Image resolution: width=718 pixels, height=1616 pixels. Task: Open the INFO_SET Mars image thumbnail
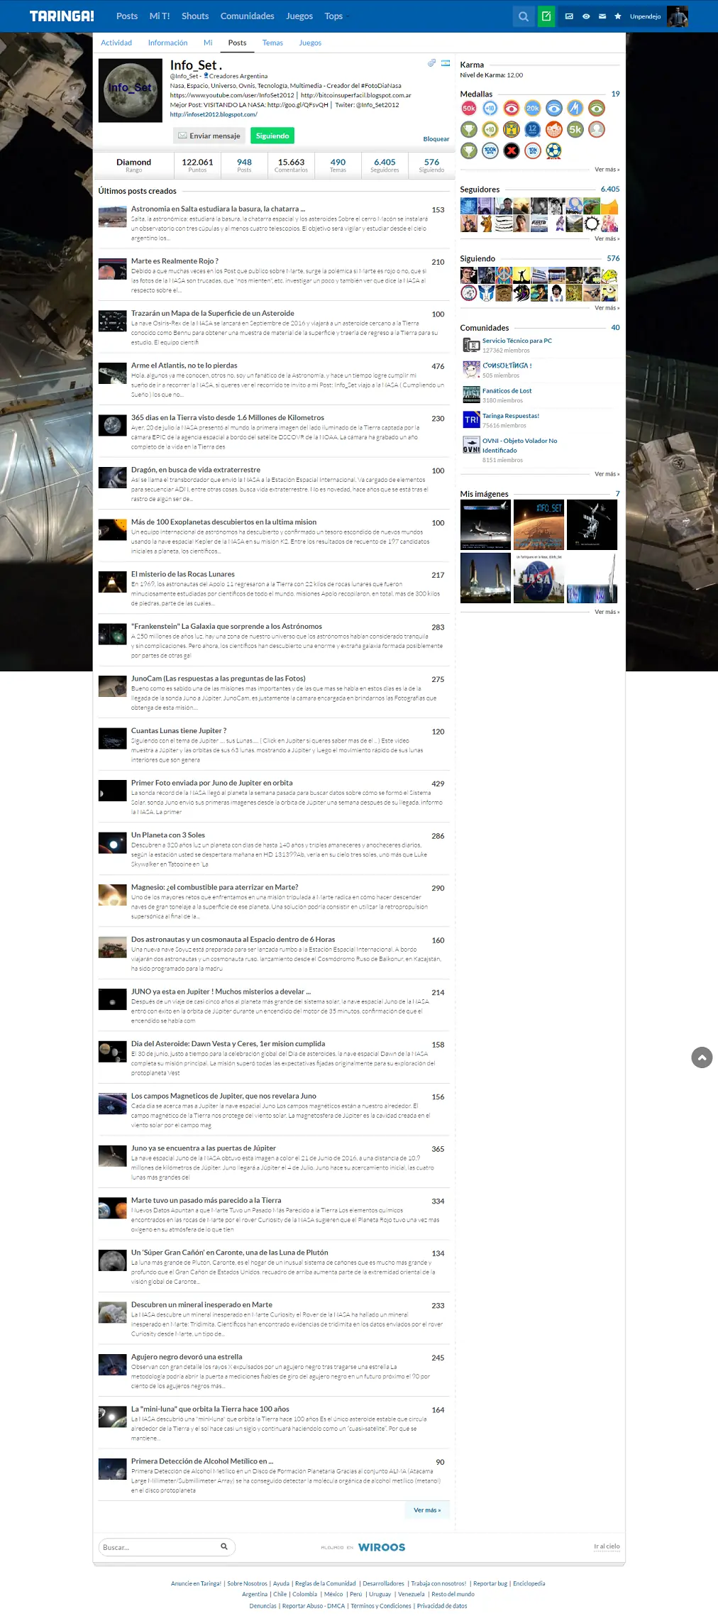pos(538,524)
